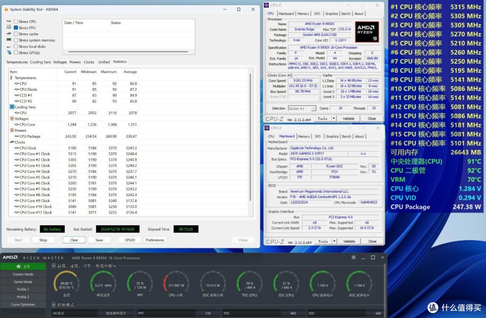This screenshot has width=486, height=318.
Task: Click the AIDA64 flame icon in title bar
Action: point(6,9)
